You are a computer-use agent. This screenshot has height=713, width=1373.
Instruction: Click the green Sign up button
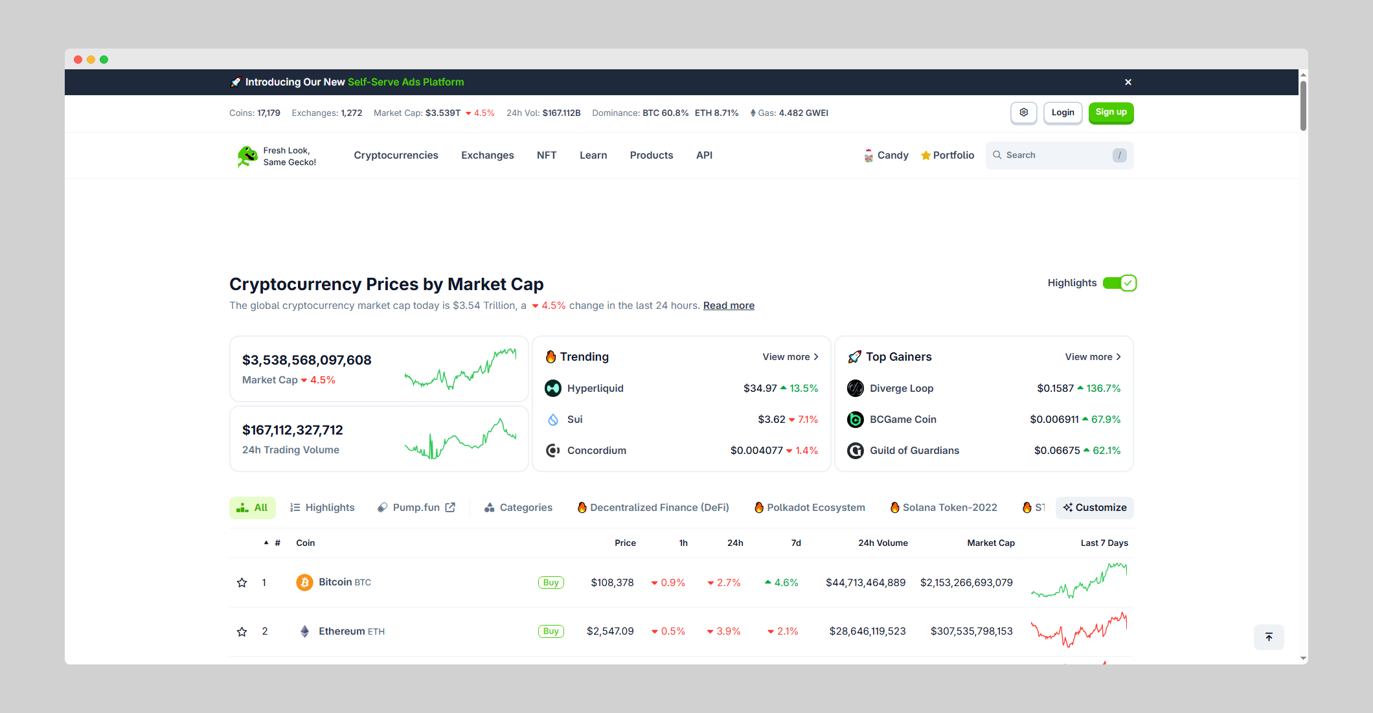click(x=1111, y=113)
